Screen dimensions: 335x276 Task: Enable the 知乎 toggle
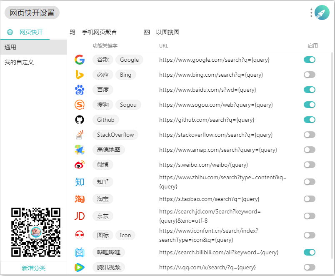coord(309,182)
